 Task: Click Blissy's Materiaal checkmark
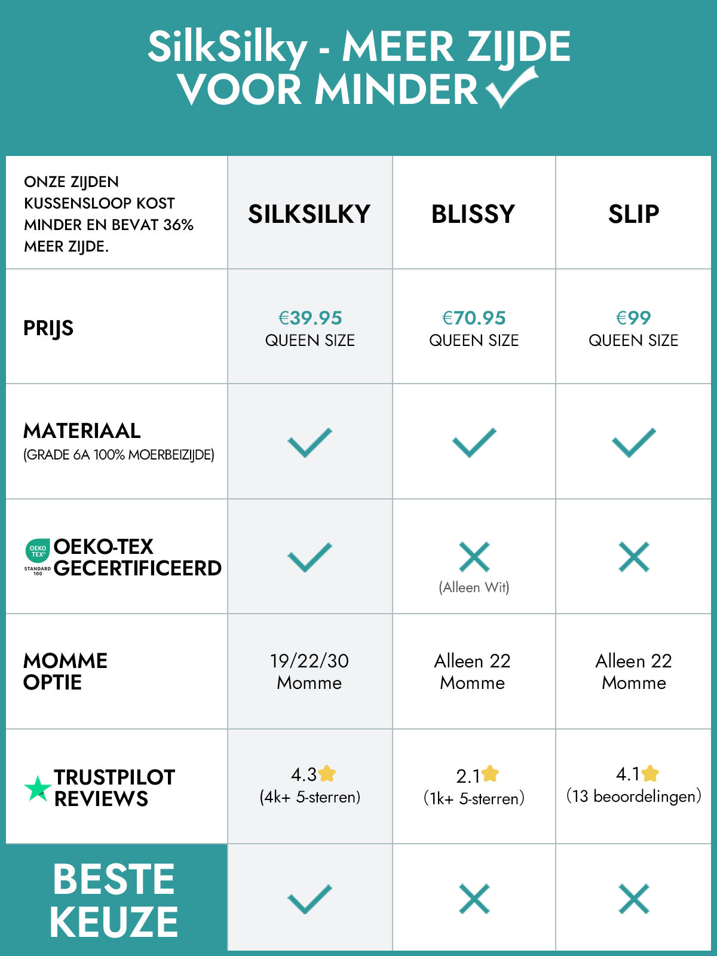click(x=474, y=443)
